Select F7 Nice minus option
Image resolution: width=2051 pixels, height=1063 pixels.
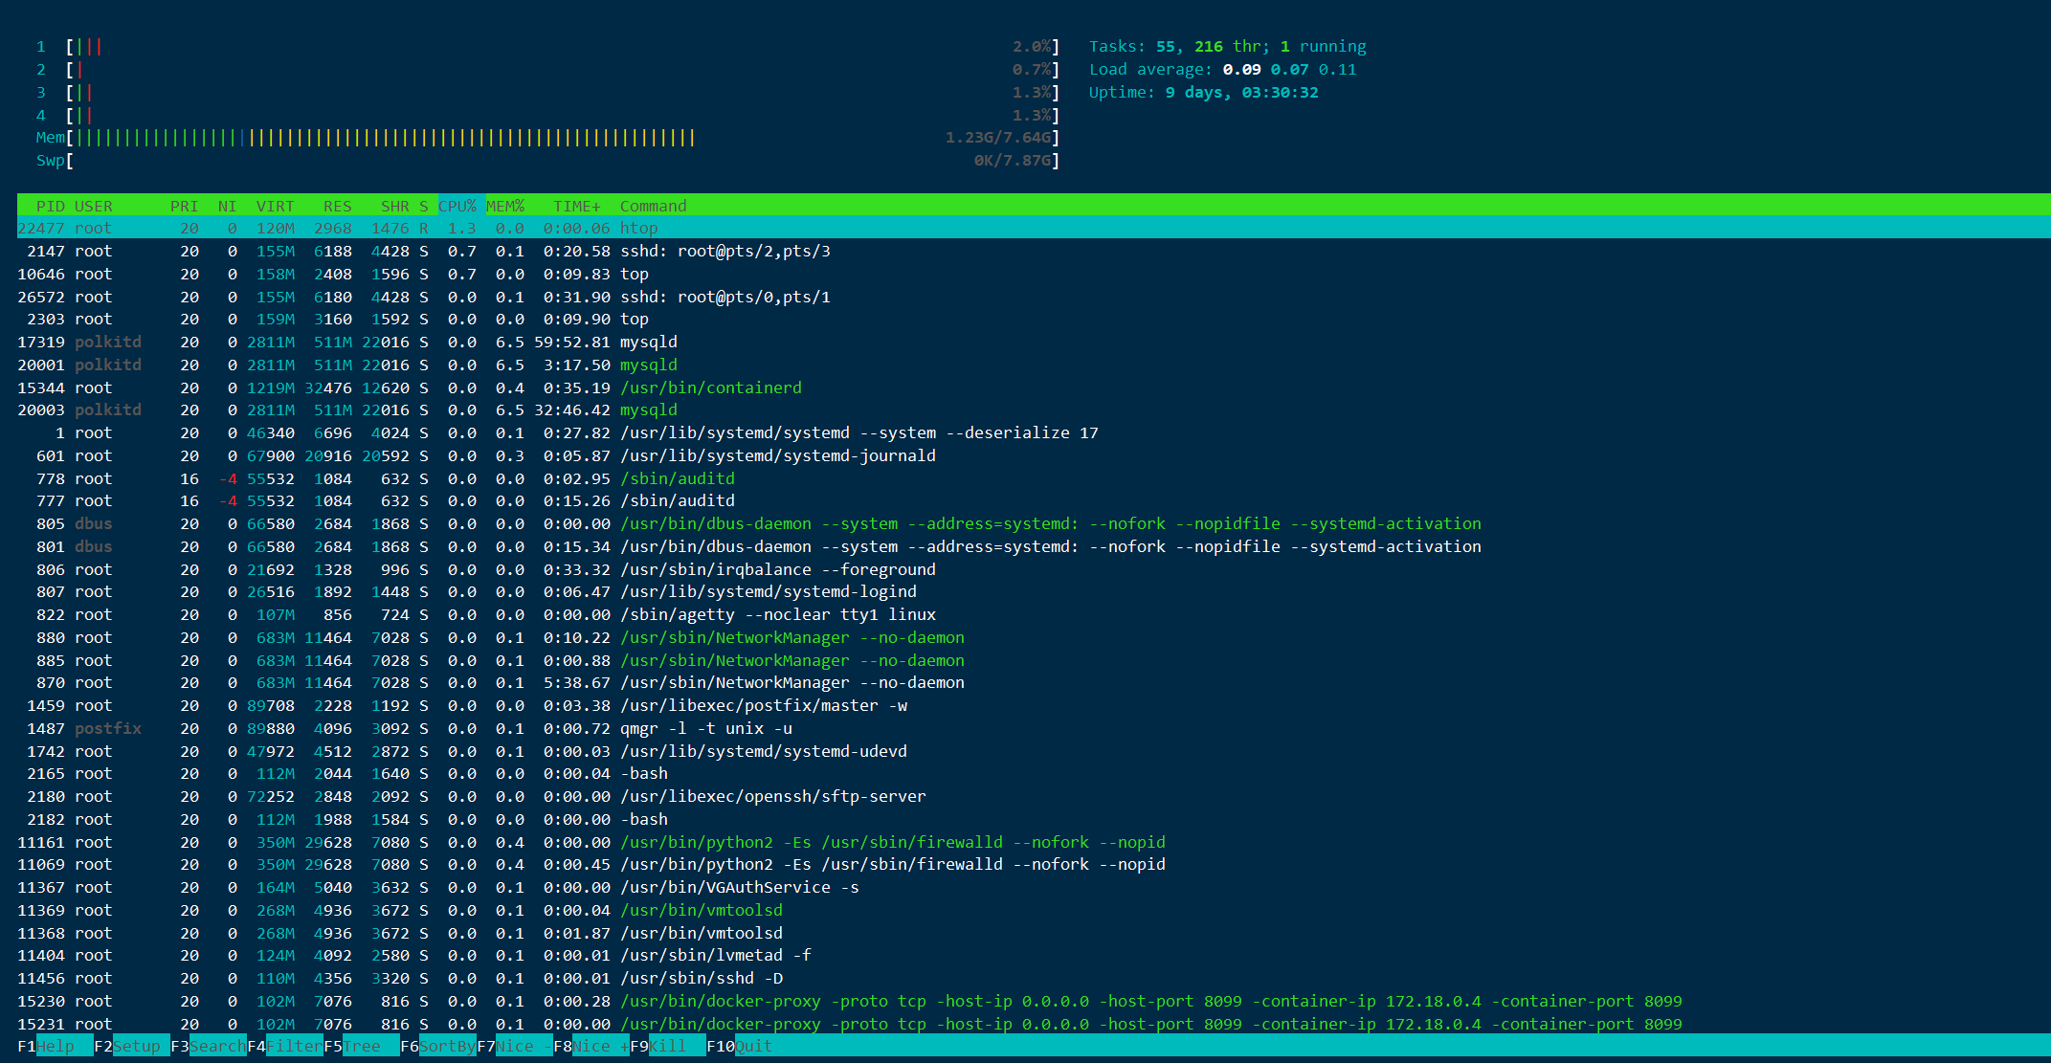point(515,1046)
